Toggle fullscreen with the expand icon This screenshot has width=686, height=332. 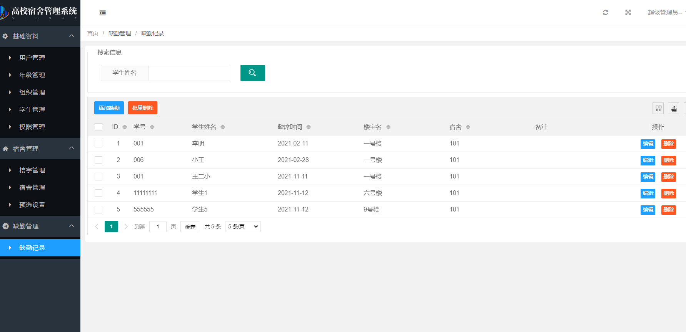pos(628,13)
